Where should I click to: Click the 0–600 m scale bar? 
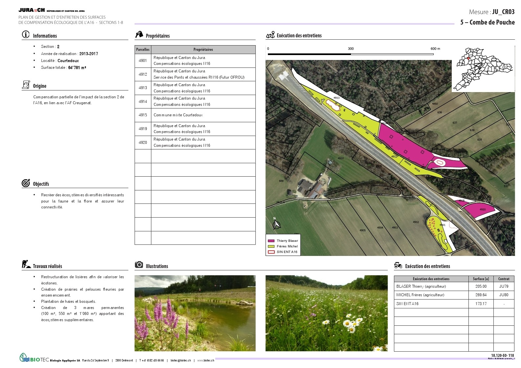[351, 54]
